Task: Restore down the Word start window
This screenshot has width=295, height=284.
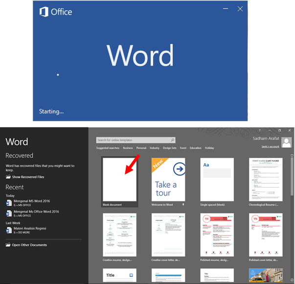Action: pos(279,130)
